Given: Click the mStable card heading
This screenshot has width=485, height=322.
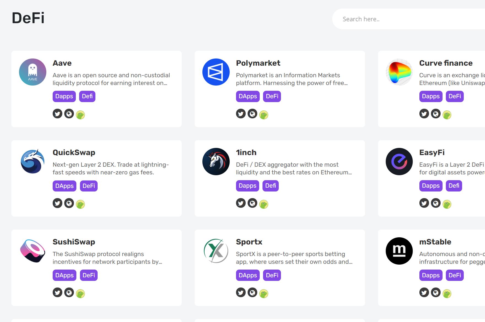Looking at the screenshot, I should pos(435,242).
